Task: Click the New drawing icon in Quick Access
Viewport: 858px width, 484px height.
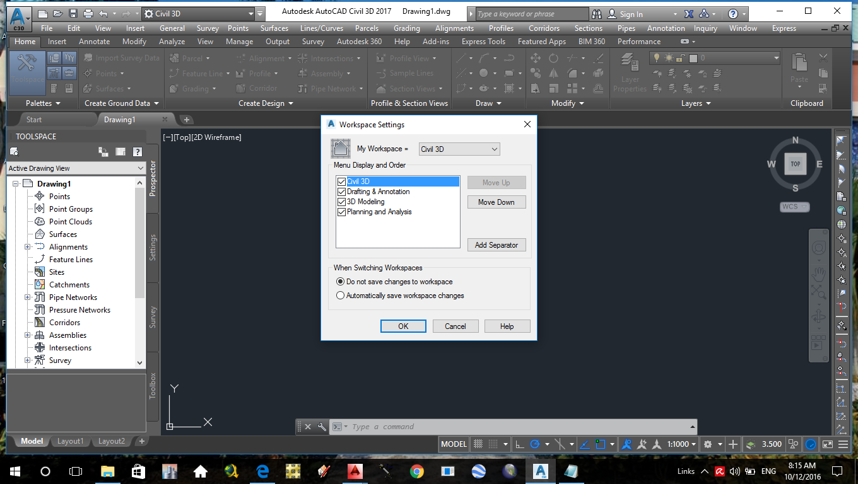Action: pos(42,13)
